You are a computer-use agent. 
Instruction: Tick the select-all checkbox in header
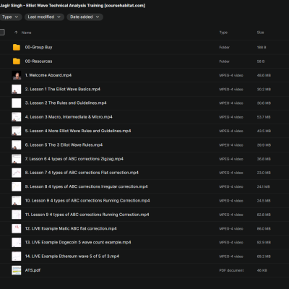tap(2, 32)
